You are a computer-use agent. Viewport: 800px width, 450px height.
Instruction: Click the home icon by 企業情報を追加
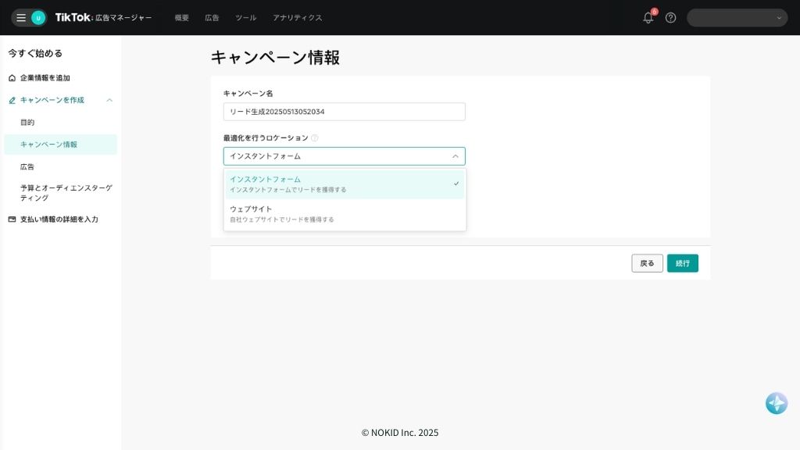point(12,78)
